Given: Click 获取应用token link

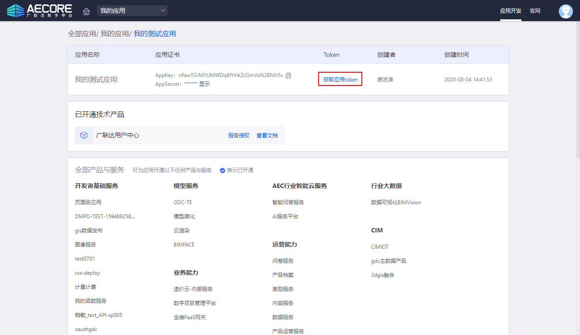Looking at the screenshot, I should pos(340,80).
